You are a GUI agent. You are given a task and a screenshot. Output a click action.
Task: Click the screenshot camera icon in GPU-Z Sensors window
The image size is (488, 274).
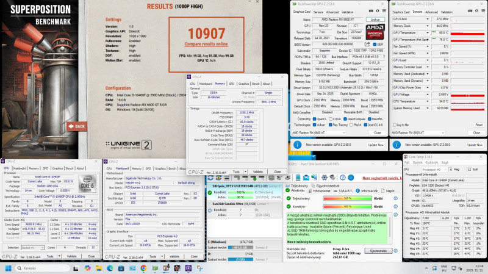pyautogui.click(x=470, y=11)
